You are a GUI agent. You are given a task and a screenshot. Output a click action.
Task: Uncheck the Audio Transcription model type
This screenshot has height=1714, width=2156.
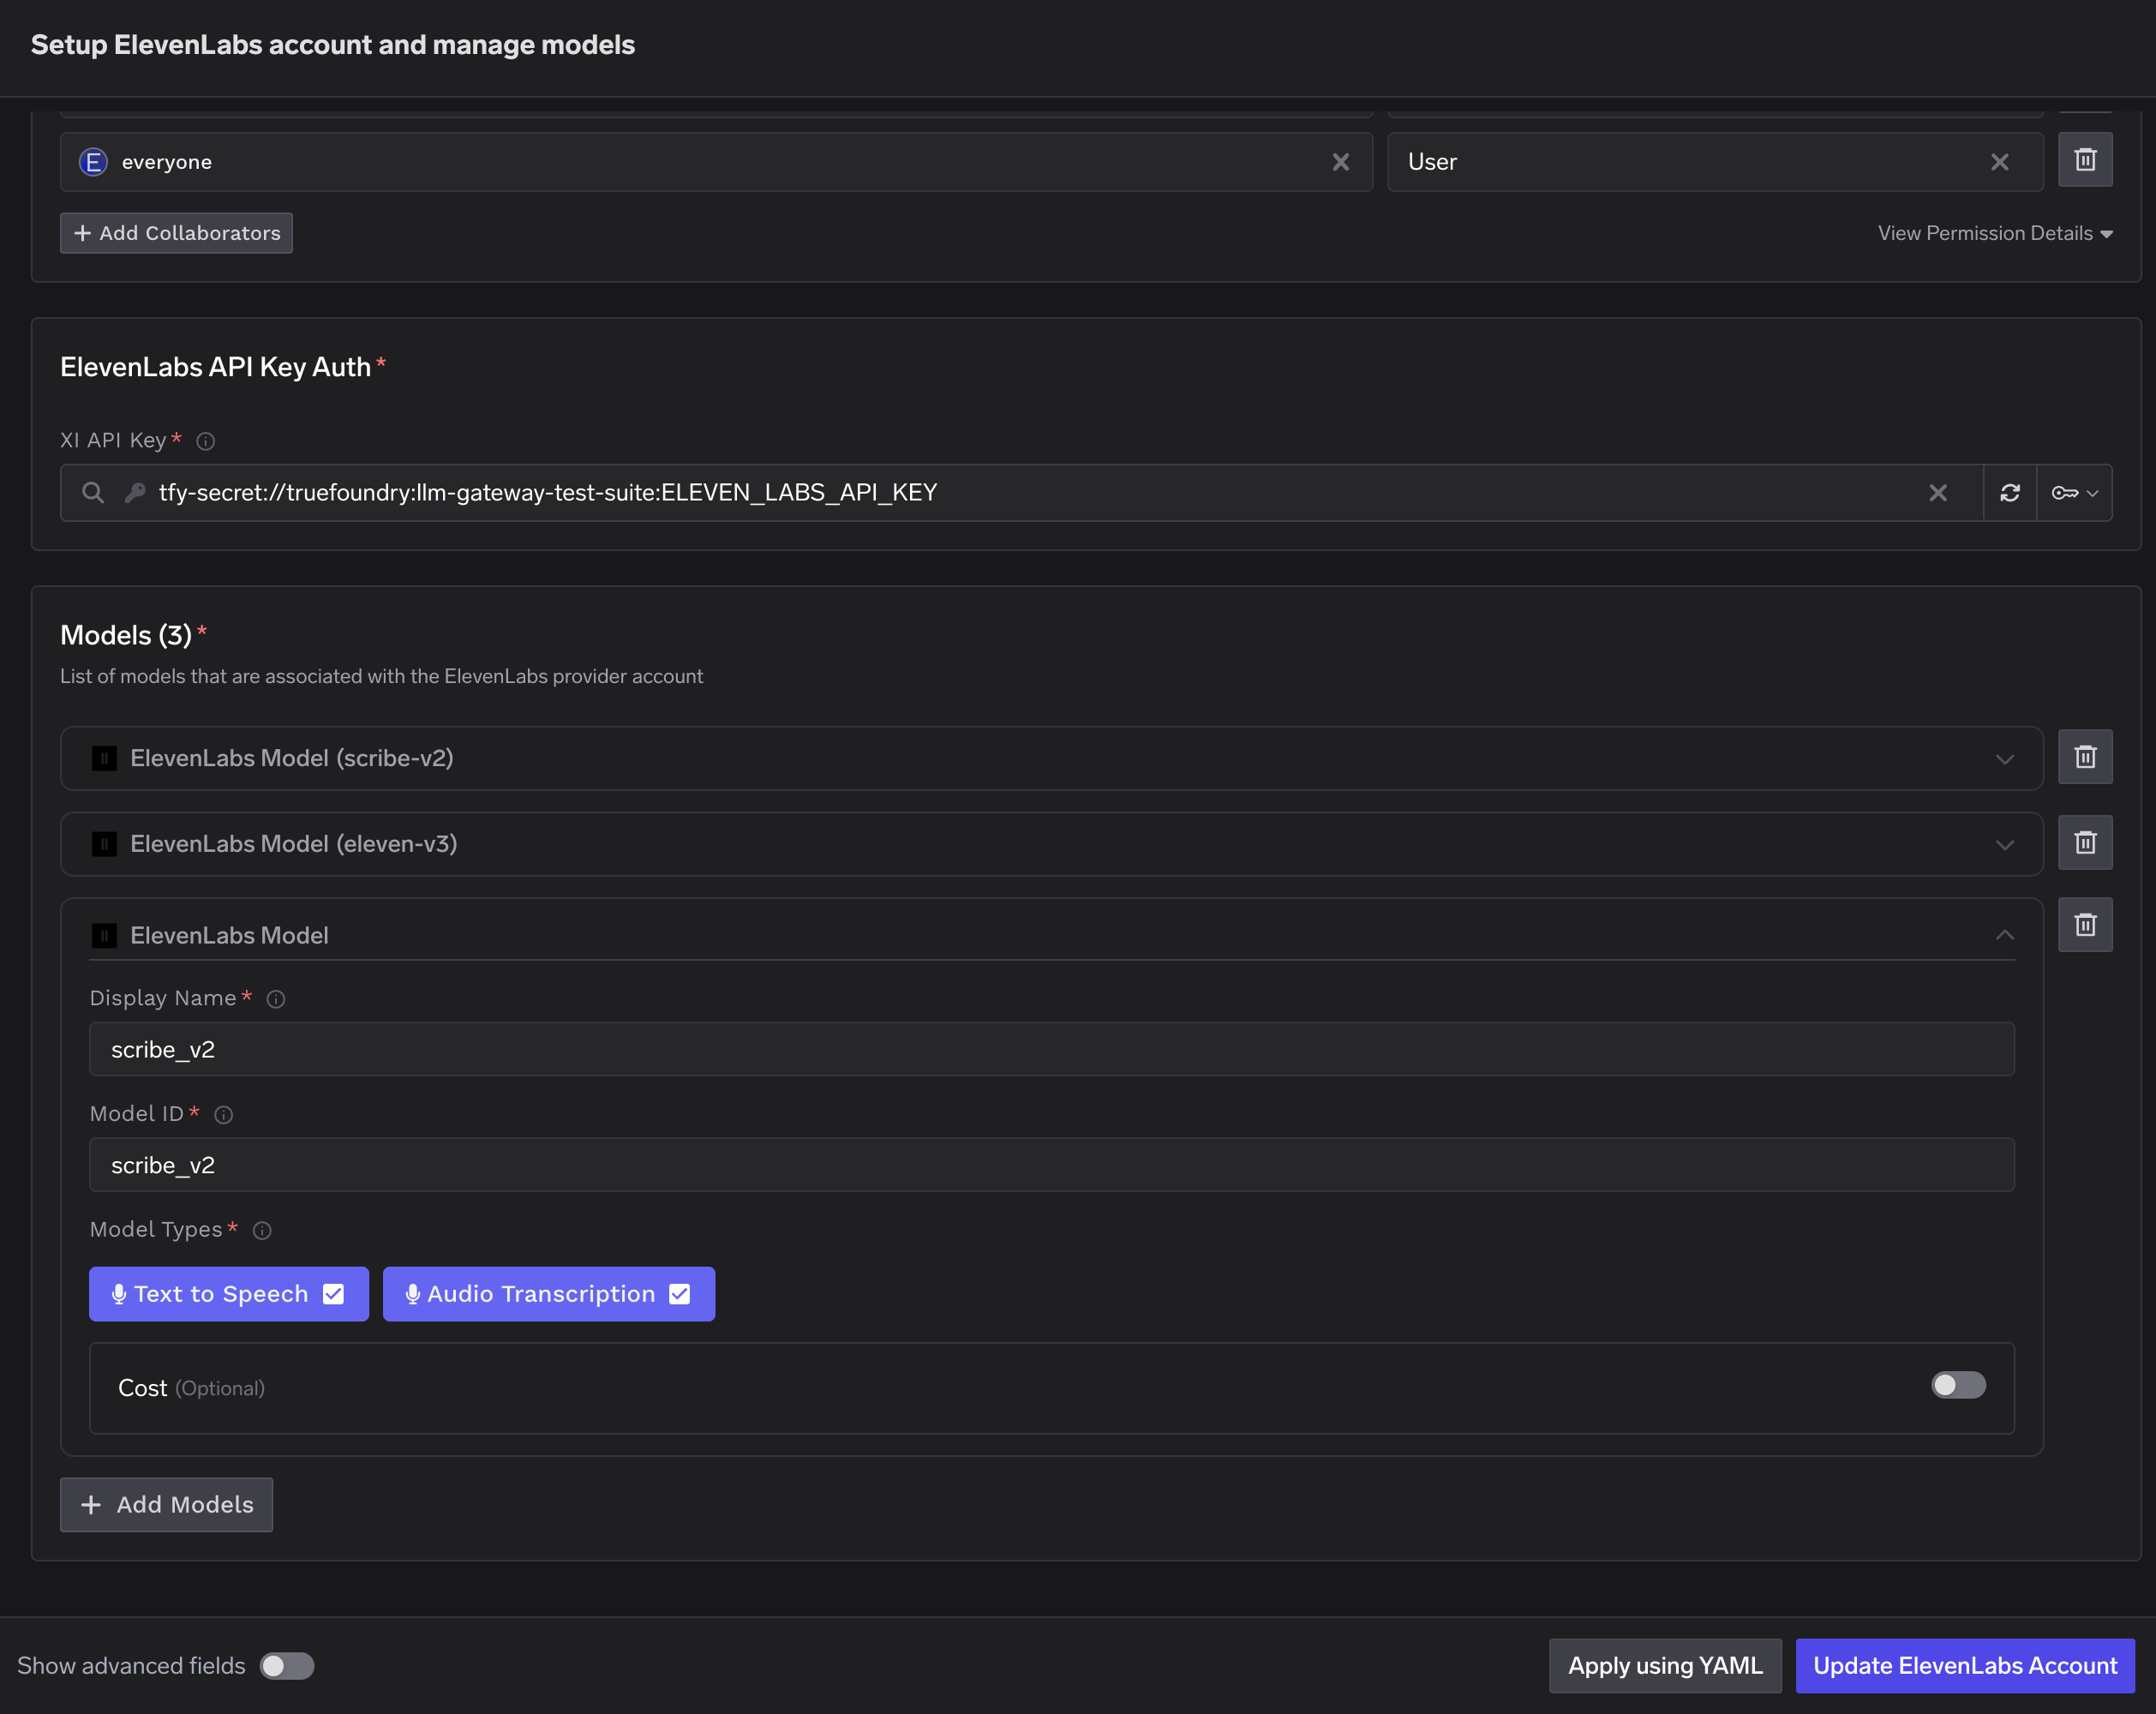tap(680, 1294)
